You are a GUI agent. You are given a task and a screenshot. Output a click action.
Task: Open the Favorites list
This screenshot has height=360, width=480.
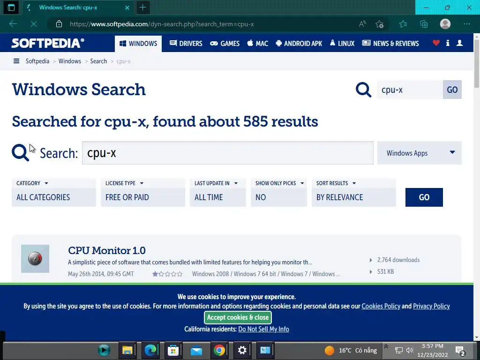click(x=403, y=24)
